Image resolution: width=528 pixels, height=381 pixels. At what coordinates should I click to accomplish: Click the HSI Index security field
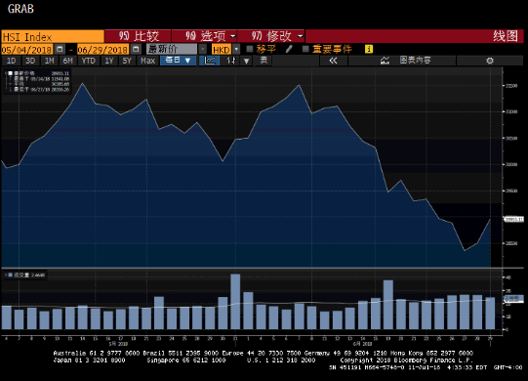[53, 36]
